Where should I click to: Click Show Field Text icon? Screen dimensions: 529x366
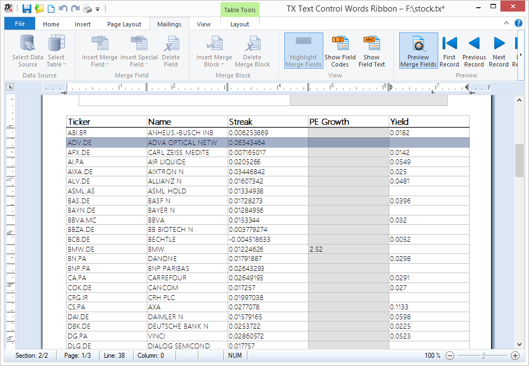coord(371,51)
